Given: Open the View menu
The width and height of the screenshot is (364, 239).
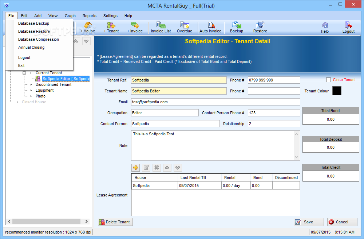Looking at the screenshot, I should point(53,16).
